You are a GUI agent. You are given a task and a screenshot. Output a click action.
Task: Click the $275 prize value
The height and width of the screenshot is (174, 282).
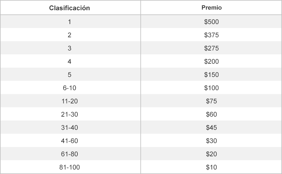point(211,48)
